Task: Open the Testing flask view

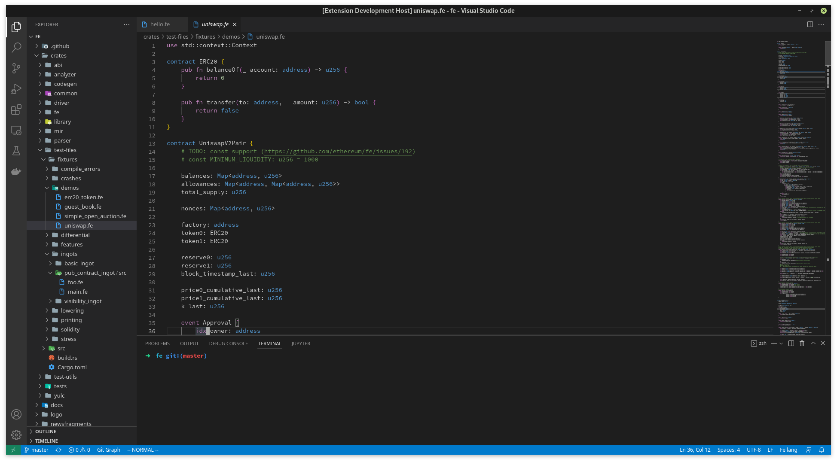Action: [16, 151]
